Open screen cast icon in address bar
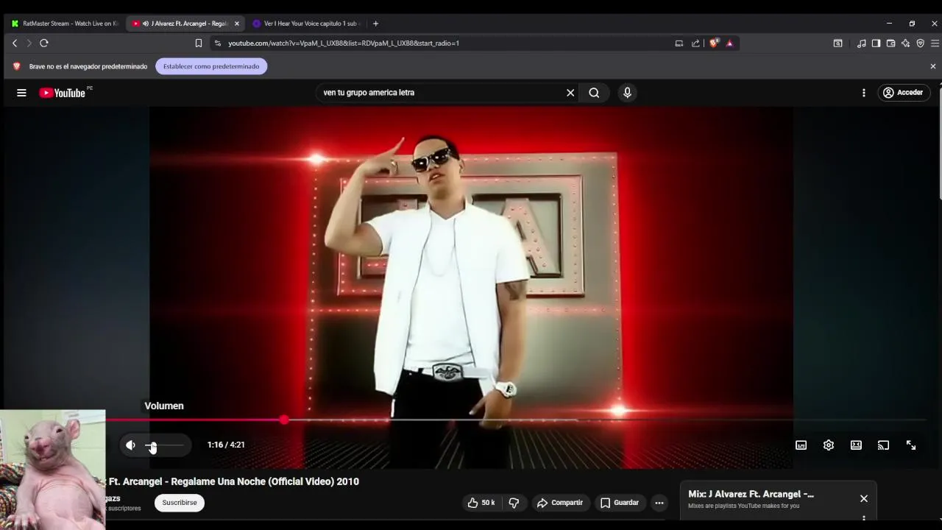The height and width of the screenshot is (530, 942). point(679,43)
